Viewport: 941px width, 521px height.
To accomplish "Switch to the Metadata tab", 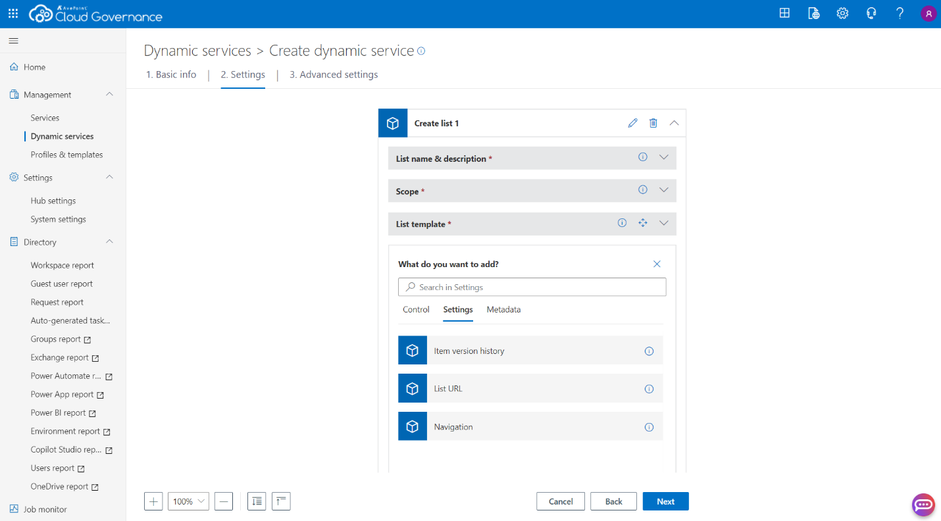I will [503, 310].
